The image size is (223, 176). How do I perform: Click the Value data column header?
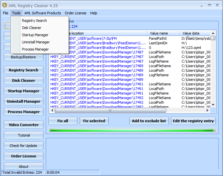[x=195, y=33]
